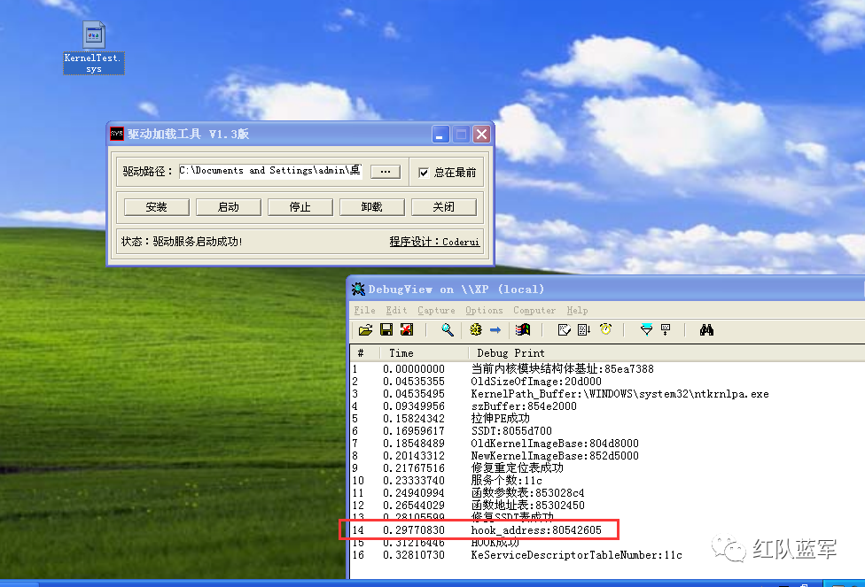The width and height of the screenshot is (865, 587).
Task: Click the DebugView bug icon in title bar
Action: point(358,289)
